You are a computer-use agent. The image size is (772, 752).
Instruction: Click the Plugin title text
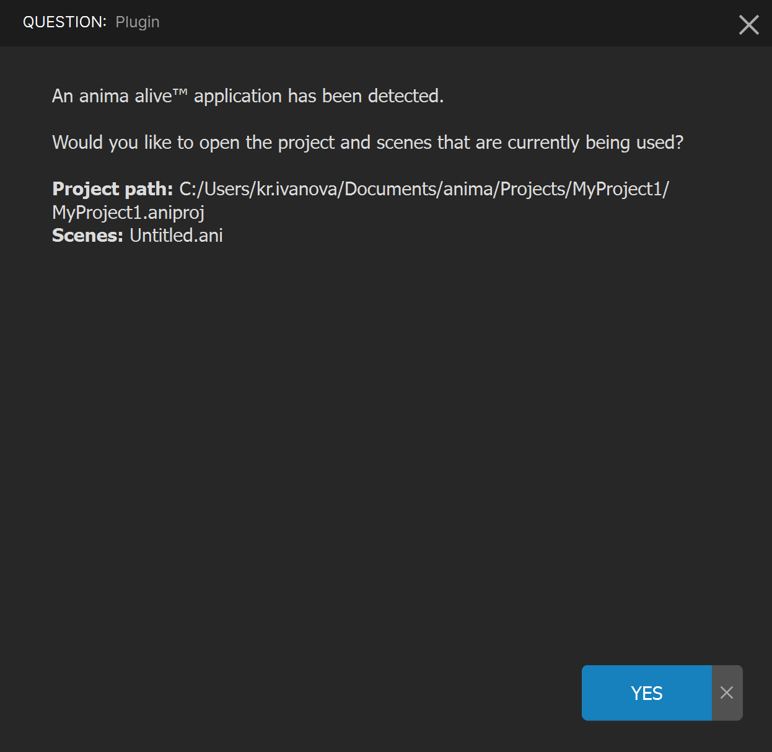(138, 22)
